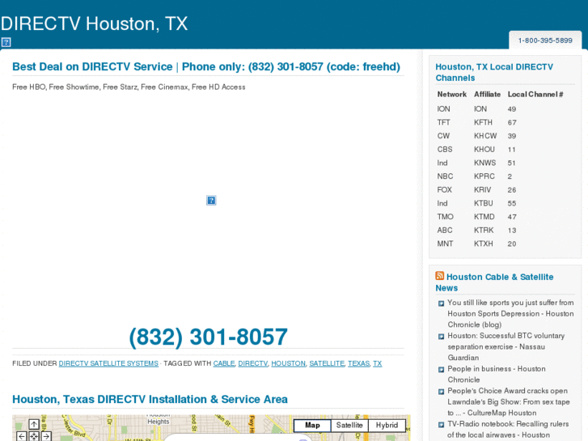Read TV-Radio notebook: Recalling rulers story
The height and width of the screenshot is (441, 588).
(508, 430)
